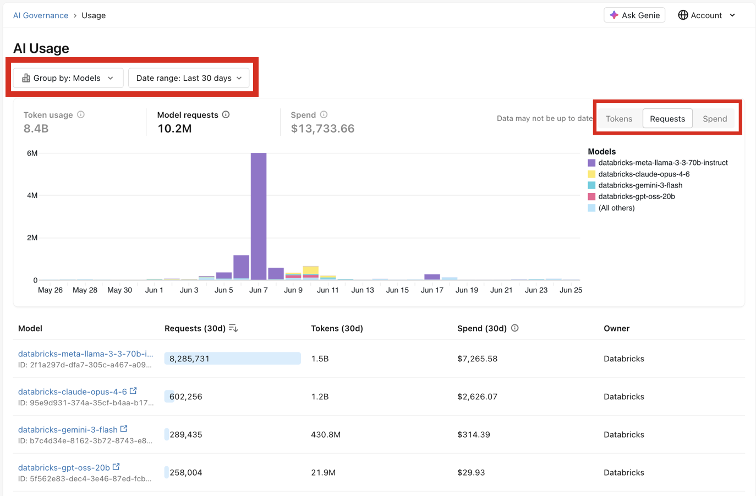
Task: Click the Account globe icon
Action: click(x=683, y=15)
